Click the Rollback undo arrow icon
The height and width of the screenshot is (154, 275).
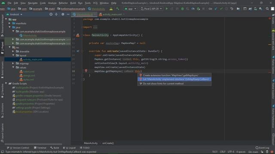coord(232,9)
